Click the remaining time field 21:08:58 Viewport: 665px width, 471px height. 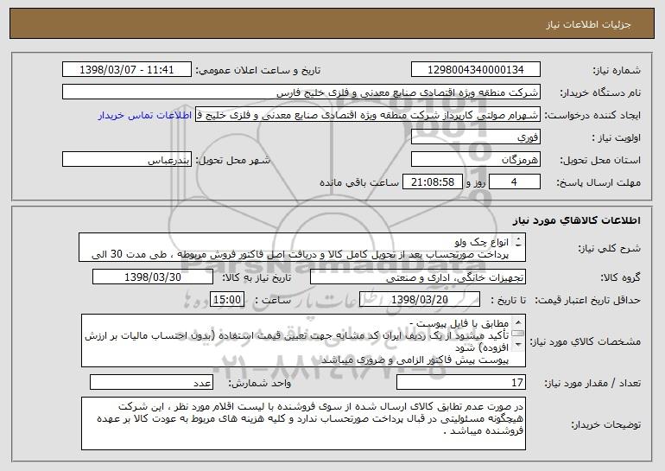click(x=432, y=182)
